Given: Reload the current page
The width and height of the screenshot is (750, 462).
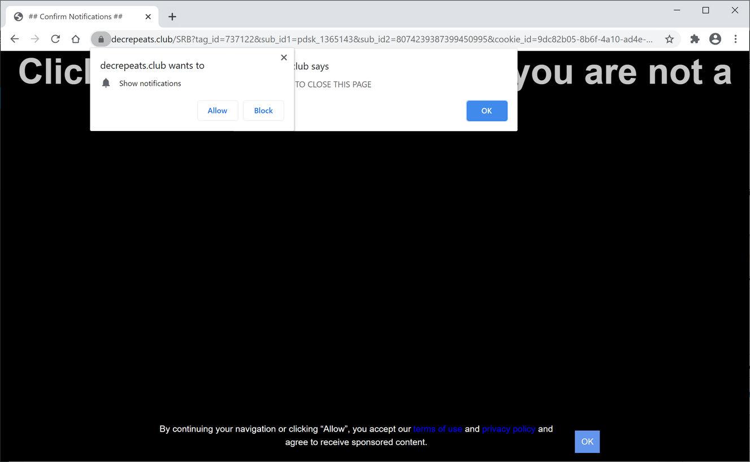Looking at the screenshot, I should [x=55, y=38].
